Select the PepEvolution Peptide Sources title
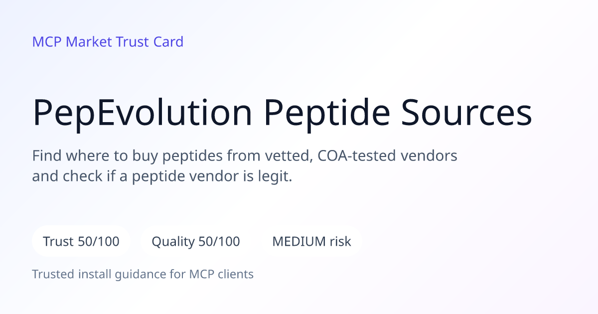The image size is (598, 314). 282,113
